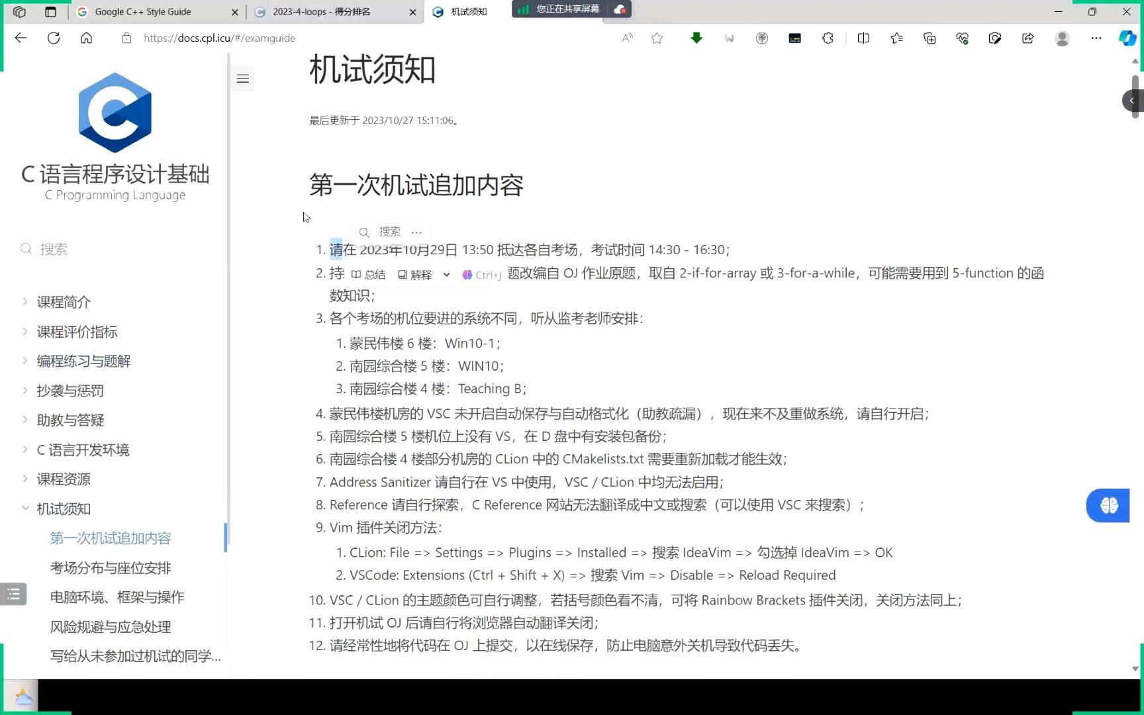Open the user profile avatar
The width and height of the screenshot is (1144, 715).
[1062, 38]
